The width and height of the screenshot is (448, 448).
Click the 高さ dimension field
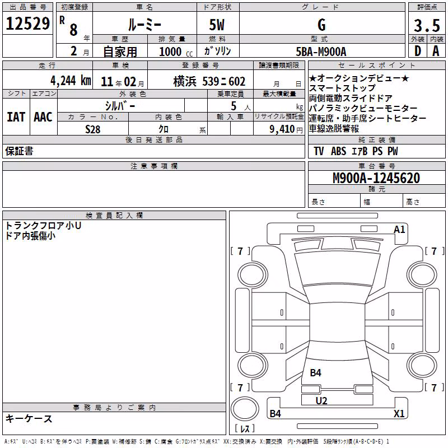point(424,202)
